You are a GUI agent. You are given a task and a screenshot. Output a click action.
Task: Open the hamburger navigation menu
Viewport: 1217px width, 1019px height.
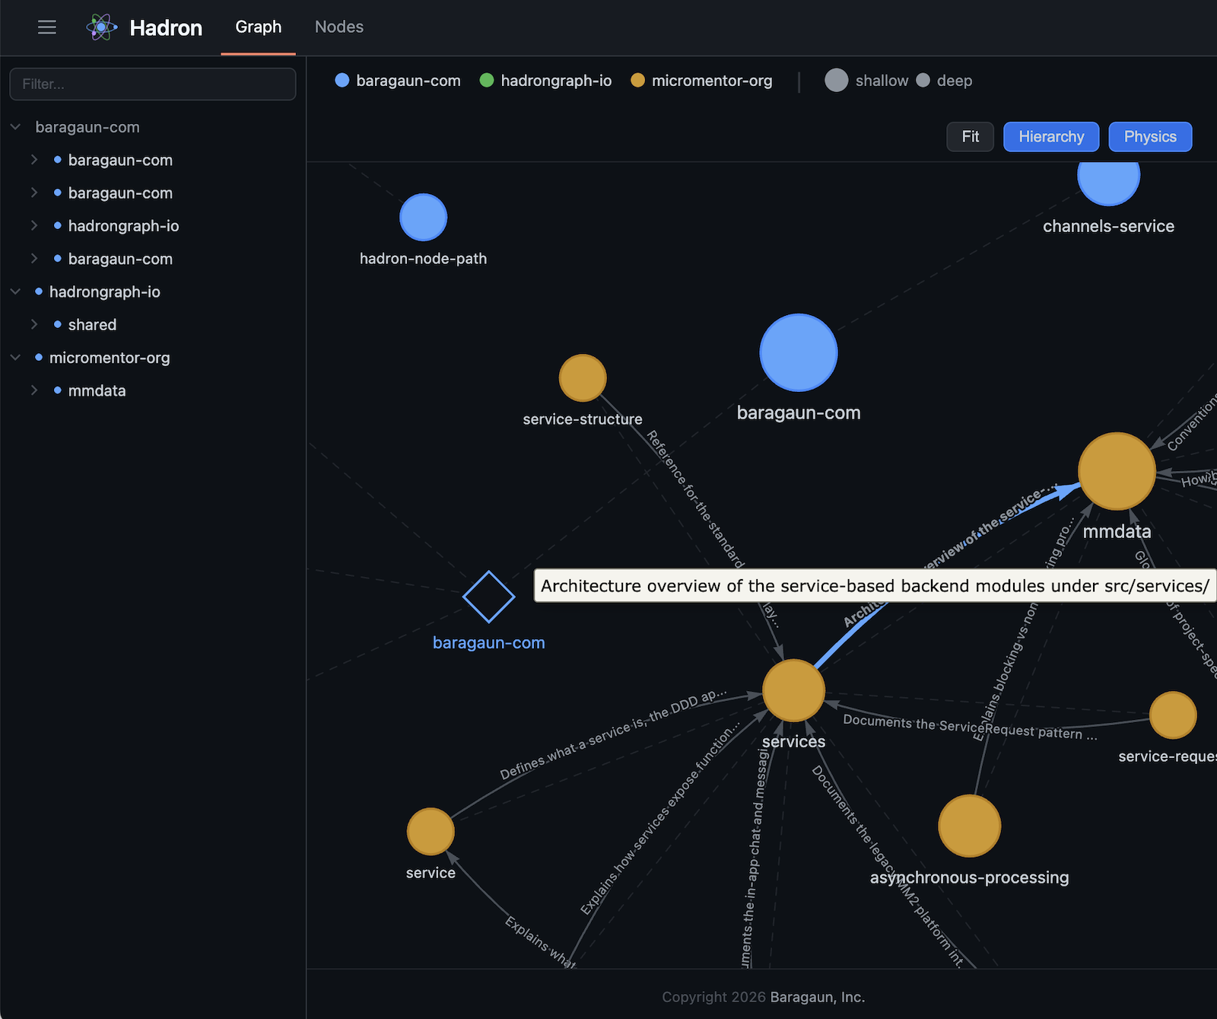coord(47,27)
